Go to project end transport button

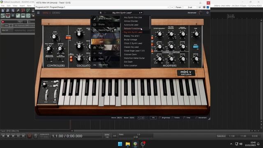[23, 136]
